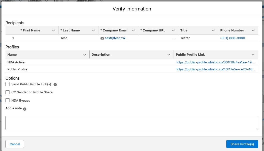Toggle the NDA Bypass checkbox
Viewport: 264px width, 151px height.
[x=7, y=100]
